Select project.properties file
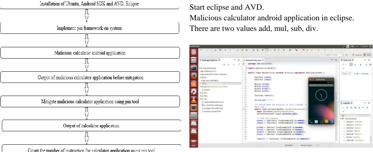 [x=211, y=111]
